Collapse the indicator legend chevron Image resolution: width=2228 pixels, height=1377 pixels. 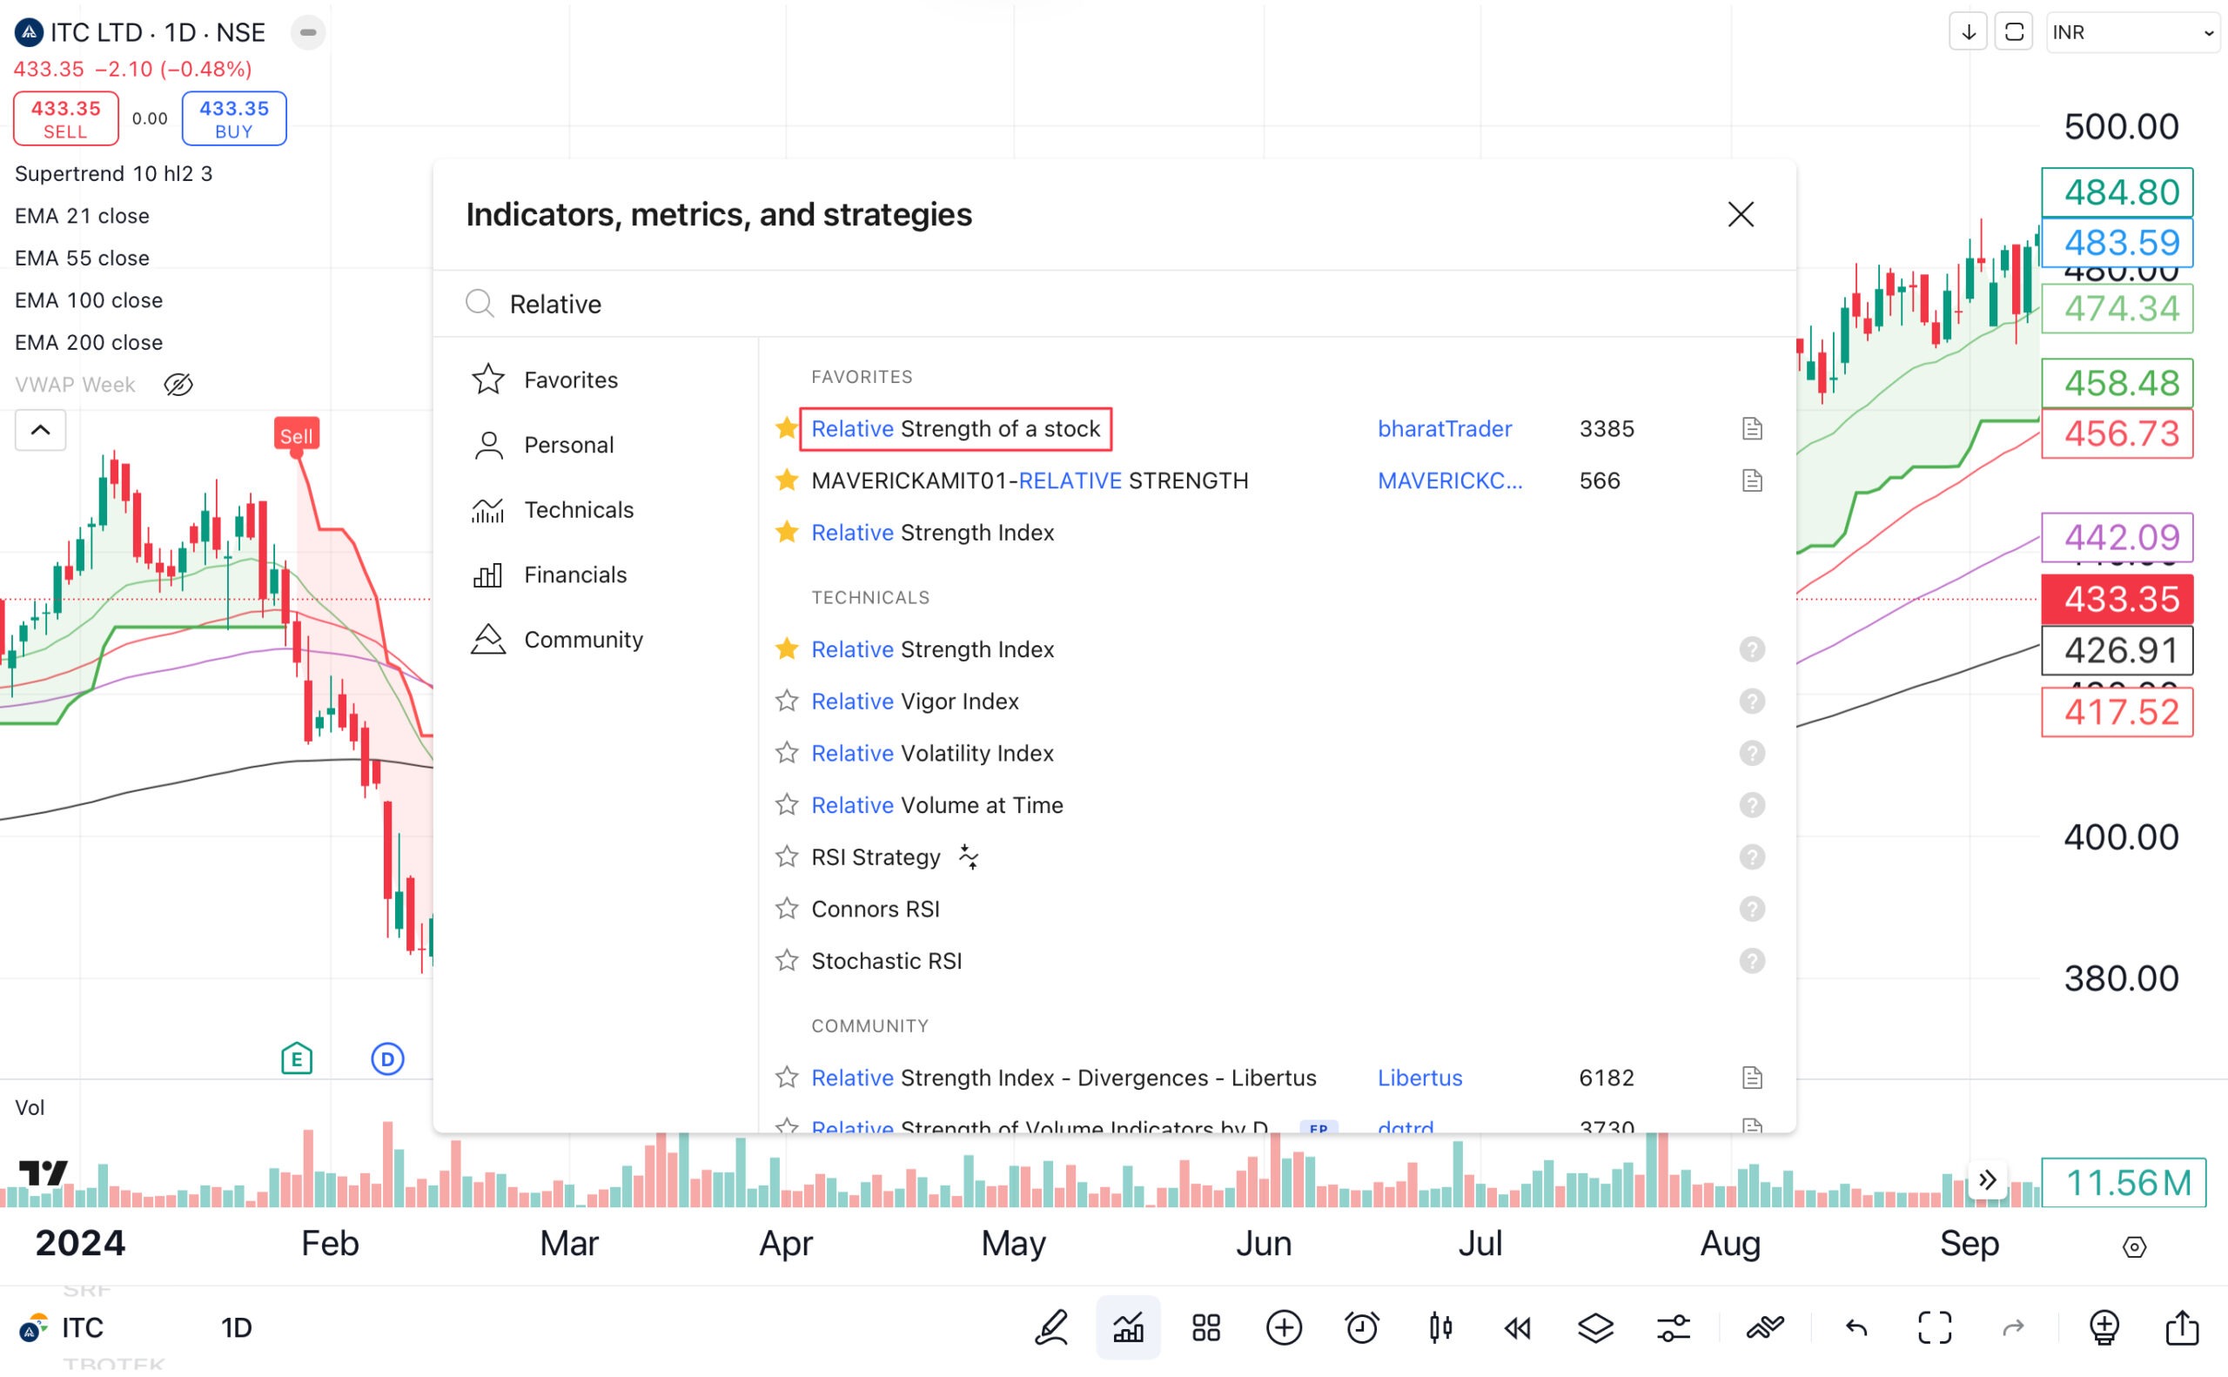pyautogui.click(x=40, y=430)
